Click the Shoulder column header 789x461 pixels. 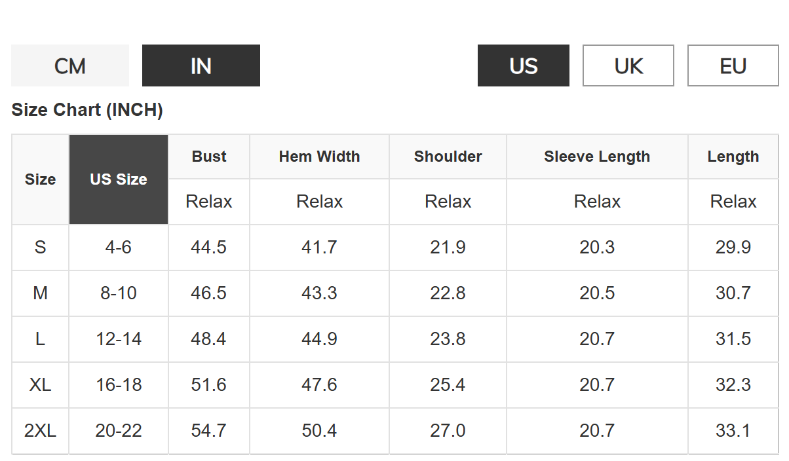[448, 157]
